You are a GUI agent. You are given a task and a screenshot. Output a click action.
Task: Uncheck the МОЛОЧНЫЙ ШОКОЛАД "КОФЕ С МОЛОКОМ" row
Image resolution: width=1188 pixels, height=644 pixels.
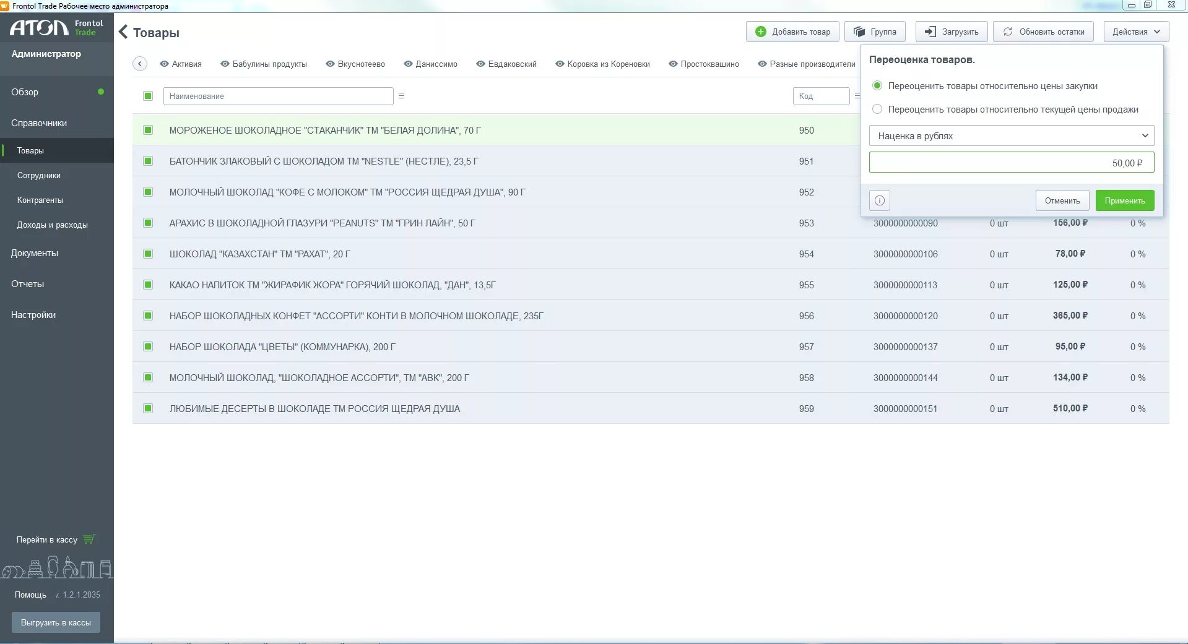tap(148, 192)
